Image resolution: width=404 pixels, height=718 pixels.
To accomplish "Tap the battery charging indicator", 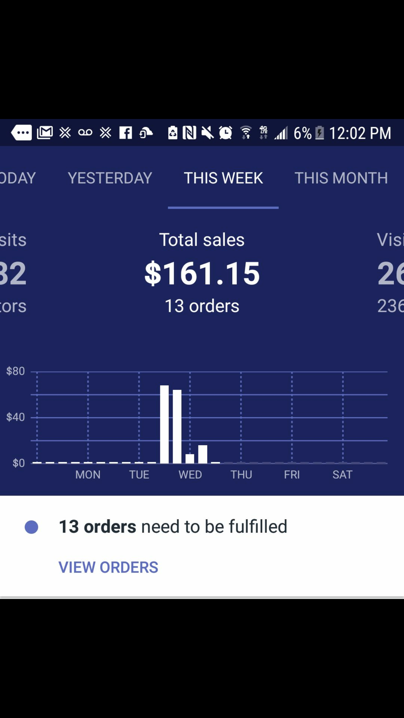I will click(x=320, y=133).
